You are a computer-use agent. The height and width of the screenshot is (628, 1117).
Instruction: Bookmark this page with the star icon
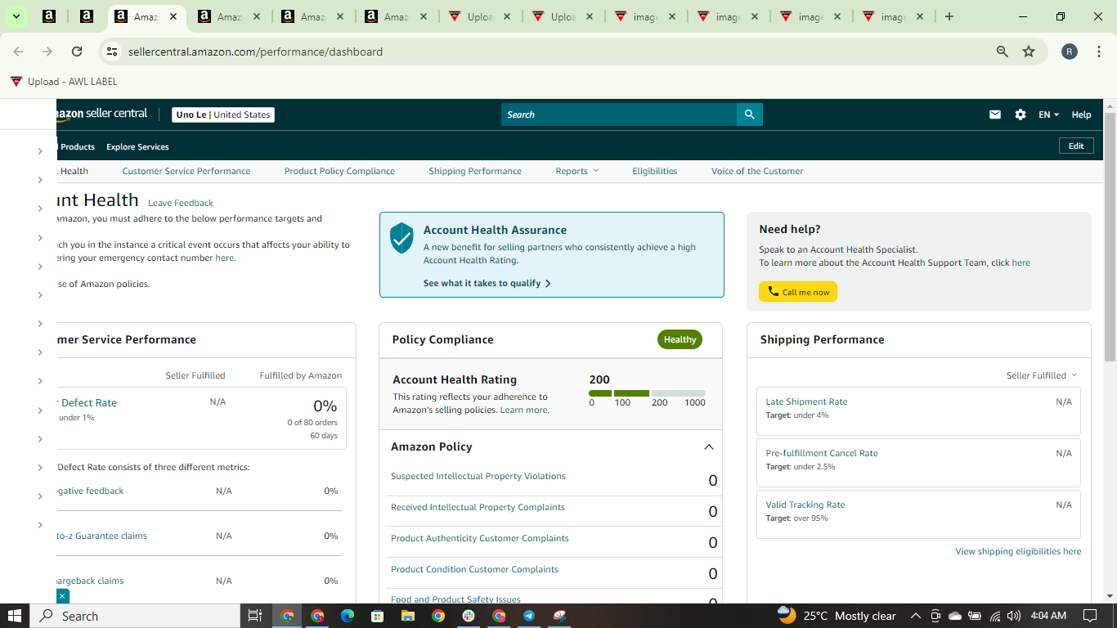coord(1029,52)
